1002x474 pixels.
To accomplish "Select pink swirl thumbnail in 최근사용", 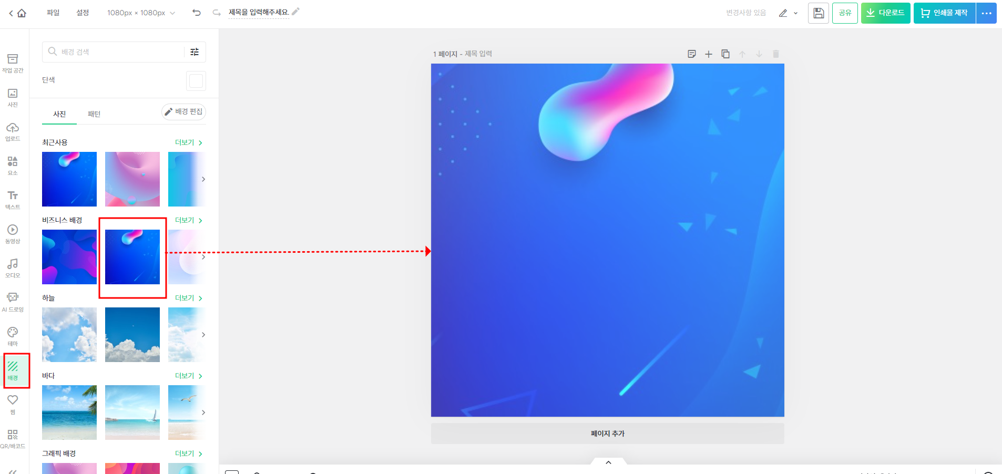I will [132, 179].
